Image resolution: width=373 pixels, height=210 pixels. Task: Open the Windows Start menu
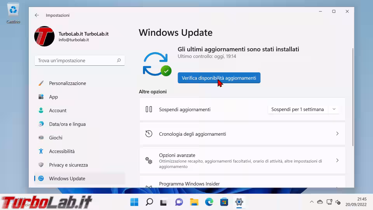[x=134, y=202]
